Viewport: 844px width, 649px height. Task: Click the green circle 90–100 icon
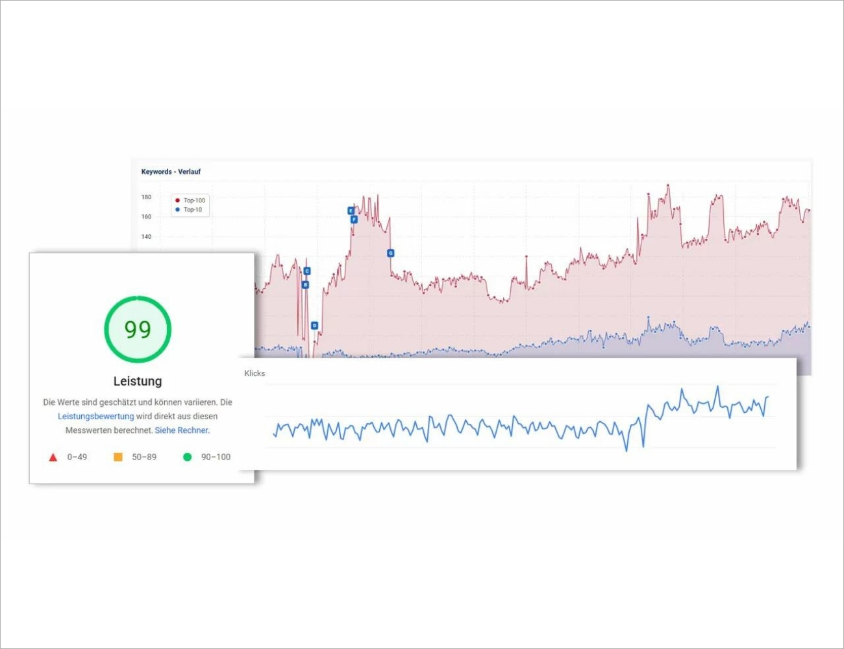(x=188, y=457)
